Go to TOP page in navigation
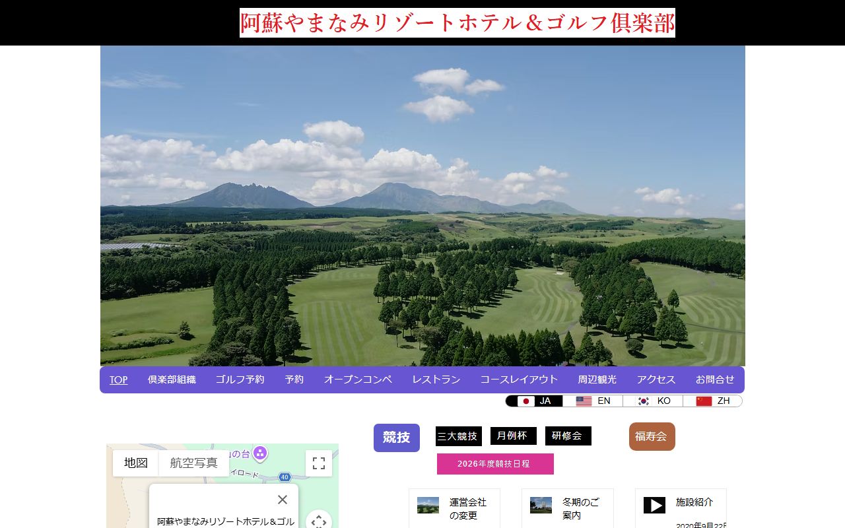Screen dimensions: 845x528 point(119,379)
